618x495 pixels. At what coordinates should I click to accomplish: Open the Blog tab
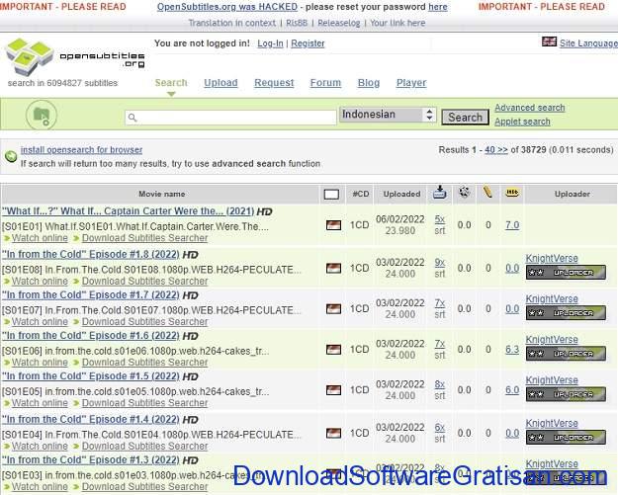click(x=369, y=83)
